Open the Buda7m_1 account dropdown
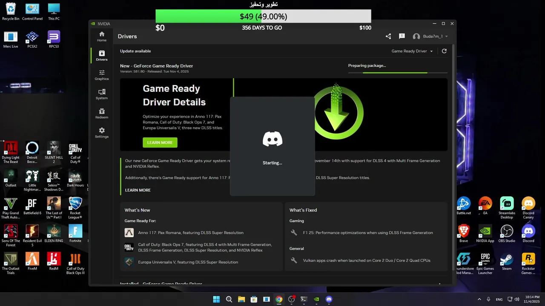This screenshot has width=545, height=306. tap(430, 37)
